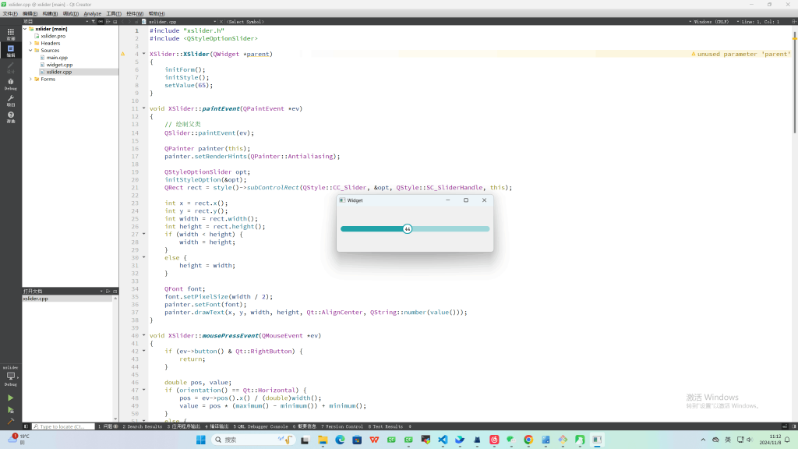Viewport: 798px width, 449px height.
Task: Click the green Run button
Action: coord(11,398)
